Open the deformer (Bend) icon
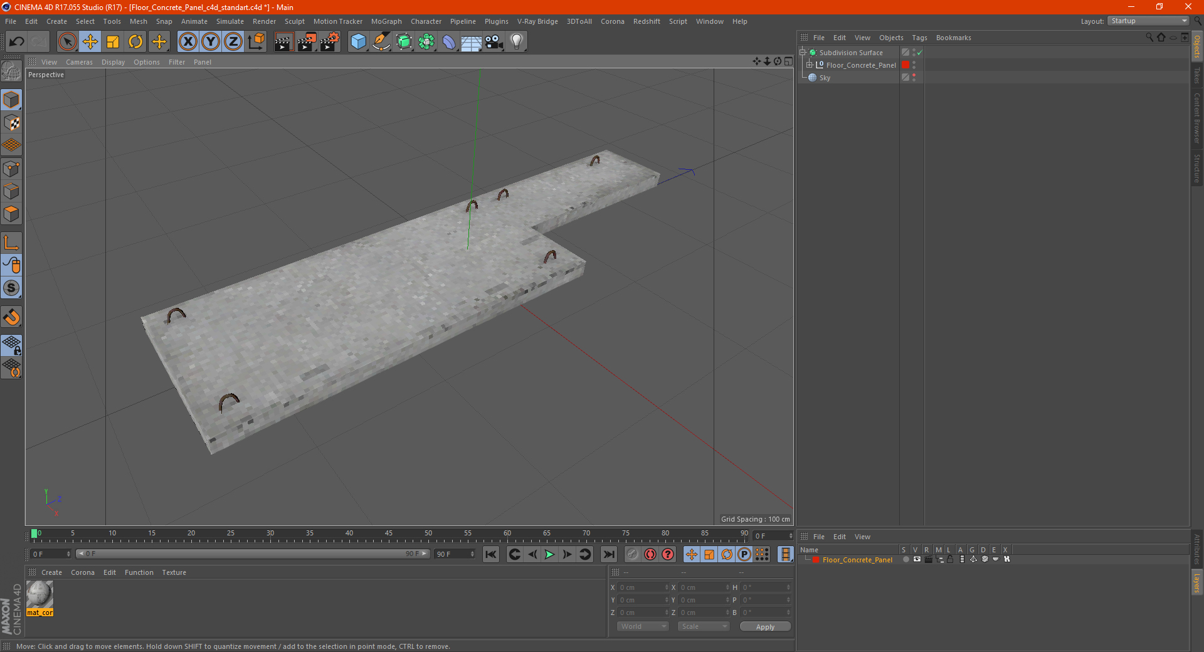 (x=449, y=42)
